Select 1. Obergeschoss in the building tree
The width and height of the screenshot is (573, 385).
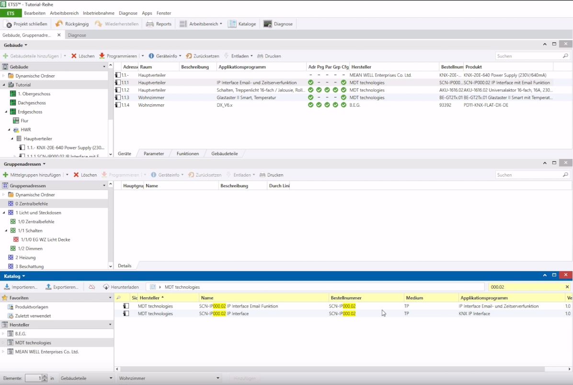click(x=34, y=94)
